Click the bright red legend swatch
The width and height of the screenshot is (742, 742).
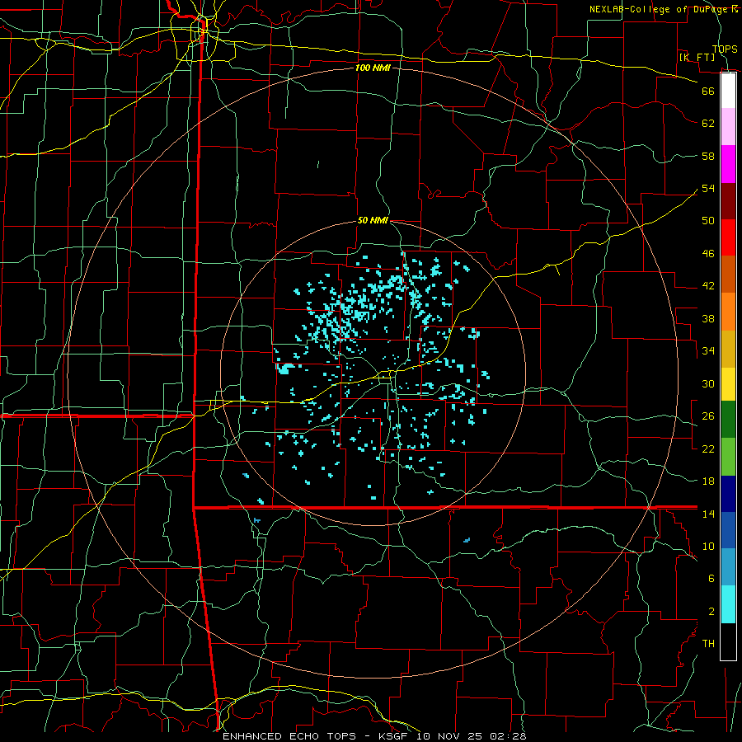pyautogui.click(x=728, y=237)
